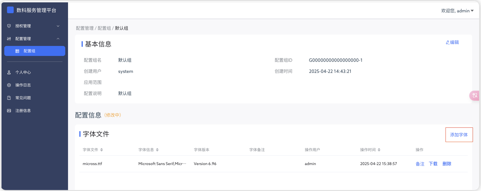The image size is (481, 191).
Task: Click 编辑 link in 基本信息
Action: pyautogui.click(x=452, y=42)
